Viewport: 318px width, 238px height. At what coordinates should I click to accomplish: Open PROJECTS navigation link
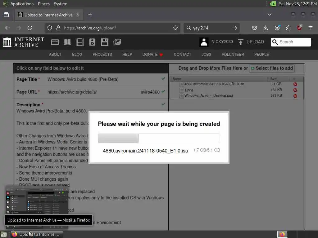click(x=102, y=55)
